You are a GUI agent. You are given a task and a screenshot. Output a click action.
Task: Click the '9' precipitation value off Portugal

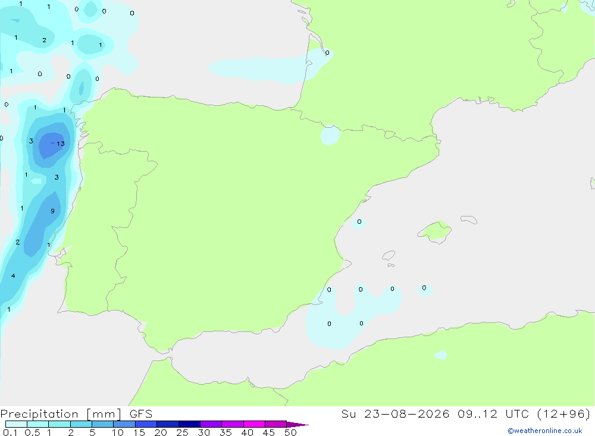pos(52,211)
